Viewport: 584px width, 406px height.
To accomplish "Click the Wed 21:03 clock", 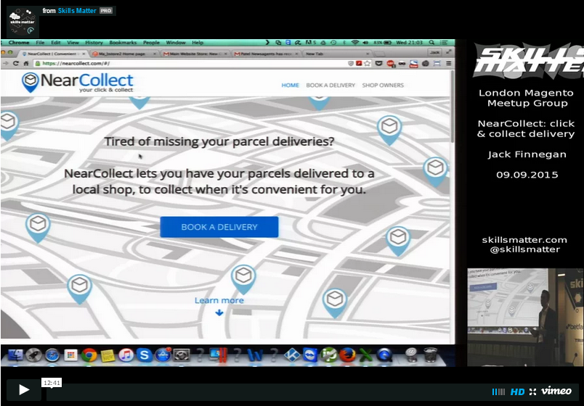I will 409,42.
